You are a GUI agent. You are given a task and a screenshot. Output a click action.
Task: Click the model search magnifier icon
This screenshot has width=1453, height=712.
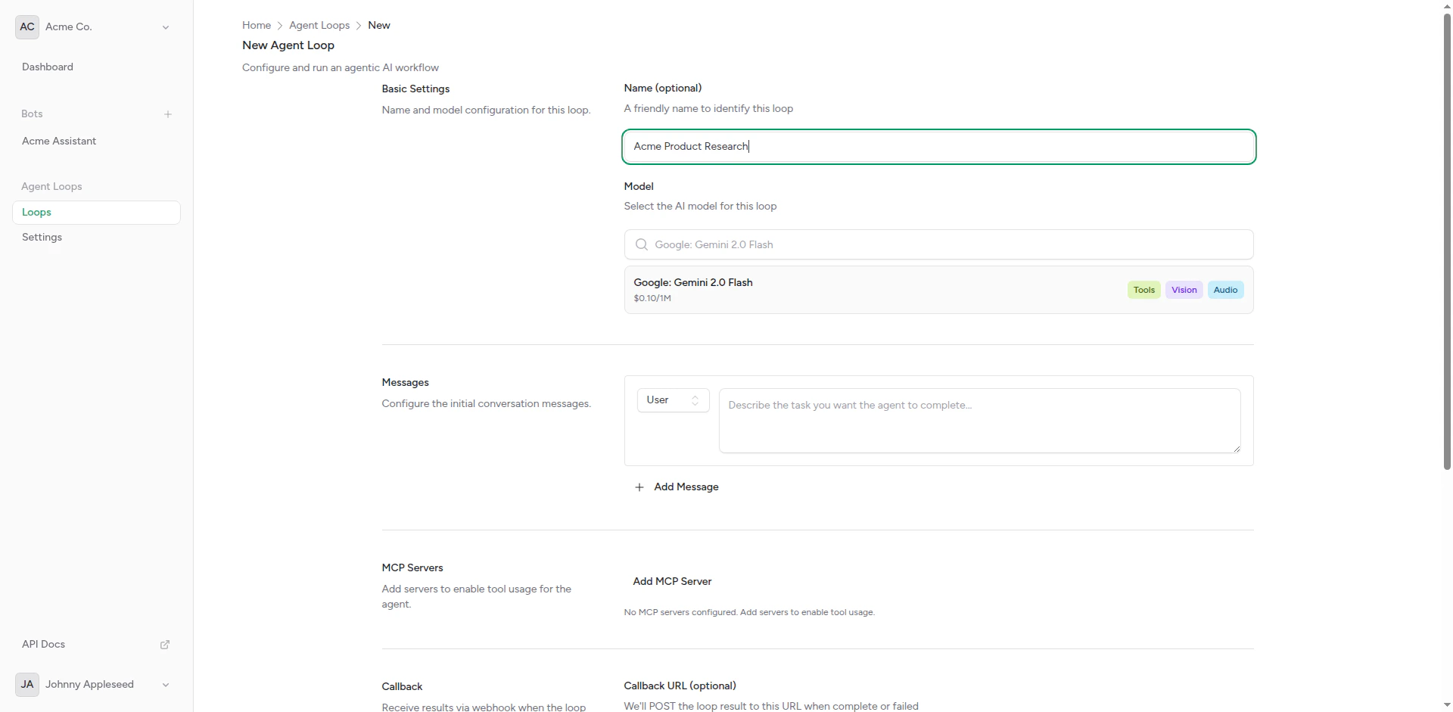pos(642,244)
